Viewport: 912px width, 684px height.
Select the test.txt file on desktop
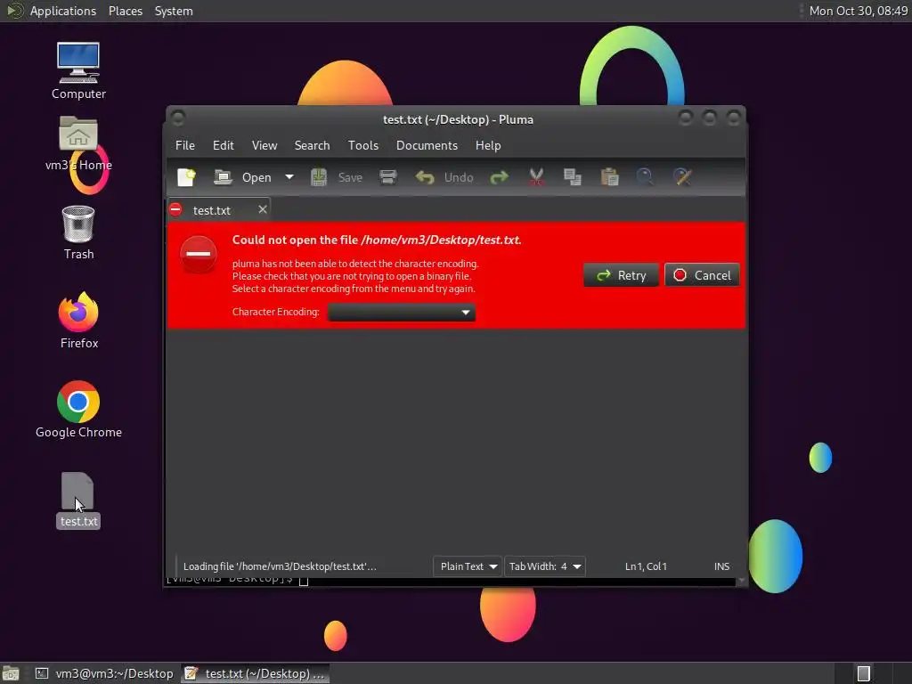coord(78,501)
